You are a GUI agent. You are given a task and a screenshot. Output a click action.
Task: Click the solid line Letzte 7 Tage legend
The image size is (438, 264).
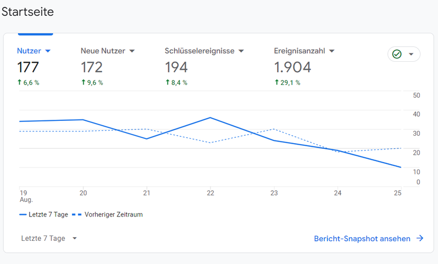tap(43, 215)
